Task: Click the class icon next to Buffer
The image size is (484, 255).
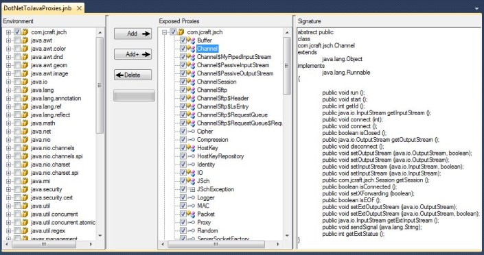Action: 192,40
